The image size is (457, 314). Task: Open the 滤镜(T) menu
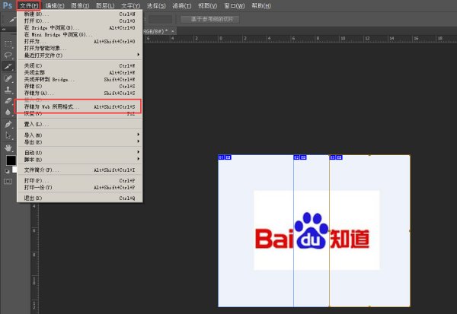(x=182, y=5)
